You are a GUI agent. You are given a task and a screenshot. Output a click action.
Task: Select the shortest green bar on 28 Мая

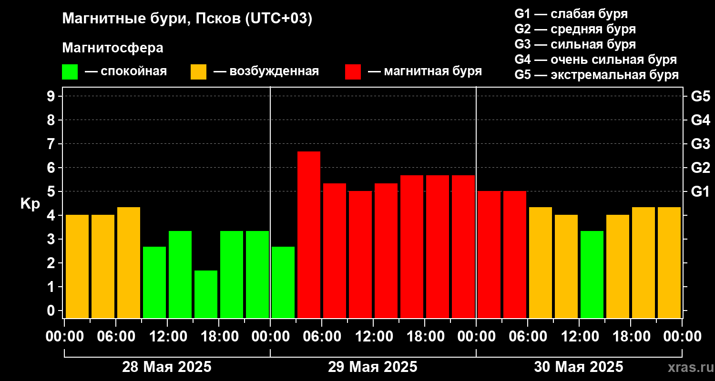[x=206, y=294]
